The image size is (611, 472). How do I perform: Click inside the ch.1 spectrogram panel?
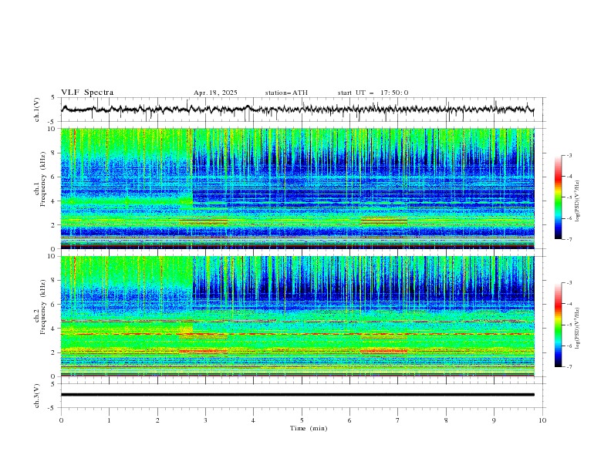click(x=298, y=188)
